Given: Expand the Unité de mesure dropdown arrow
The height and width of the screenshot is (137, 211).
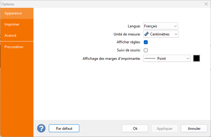Looking at the screenshot, I should coord(175,34).
